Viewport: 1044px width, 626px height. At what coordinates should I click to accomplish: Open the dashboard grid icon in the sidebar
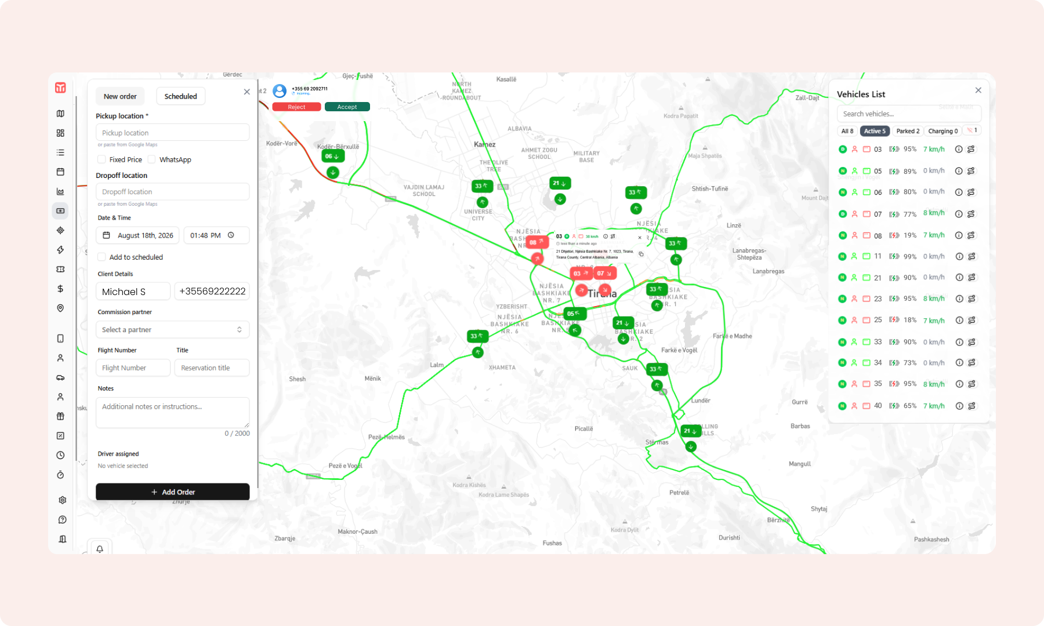coord(60,133)
